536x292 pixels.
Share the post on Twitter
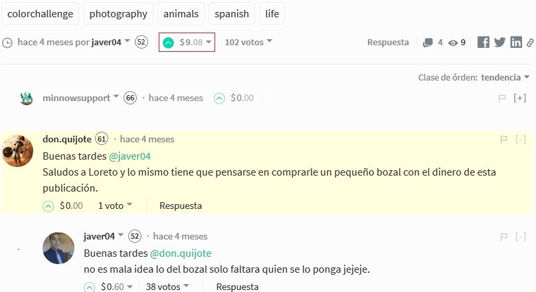(499, 43)
